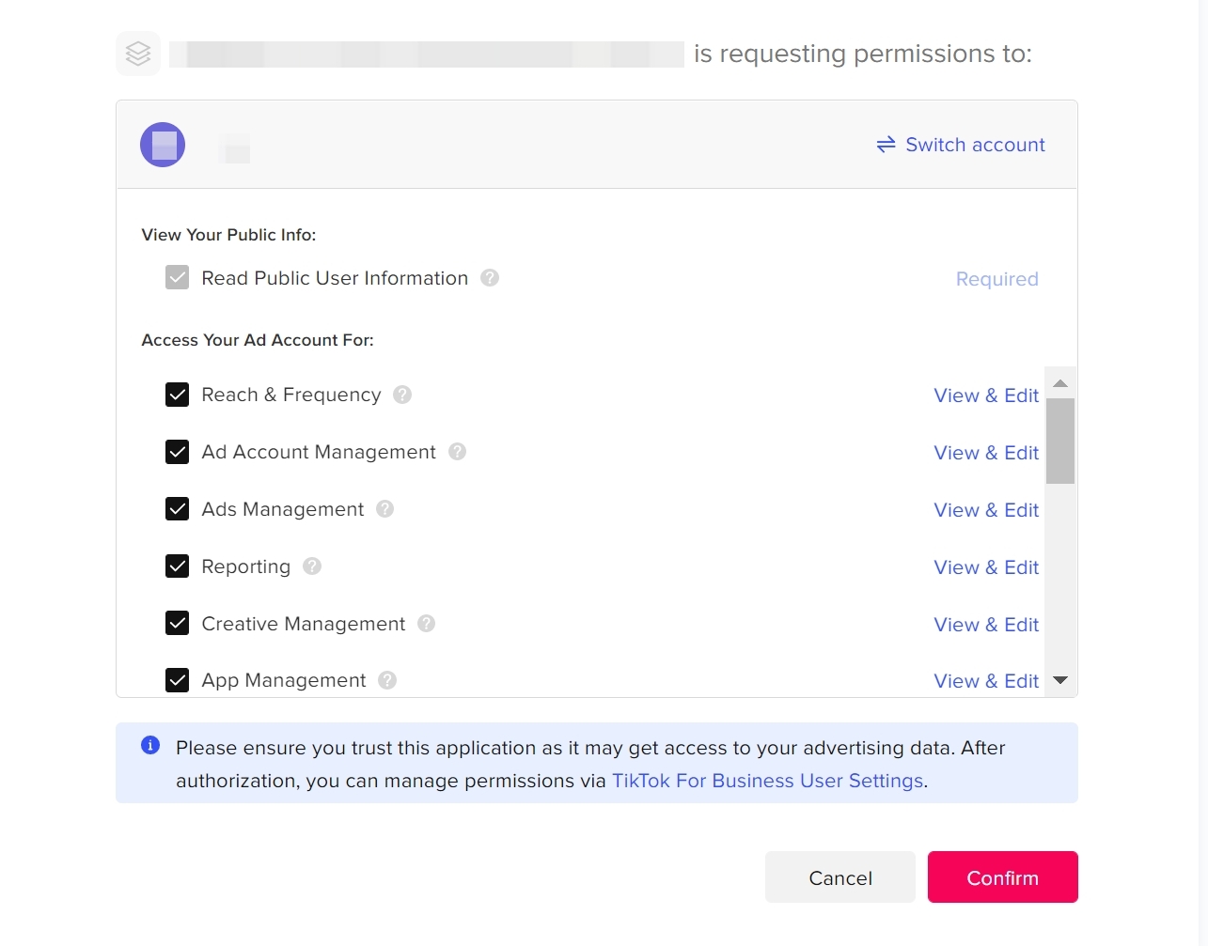Click View & Edit for Ads Management
1208x946 pixels.
pos(986,510)
